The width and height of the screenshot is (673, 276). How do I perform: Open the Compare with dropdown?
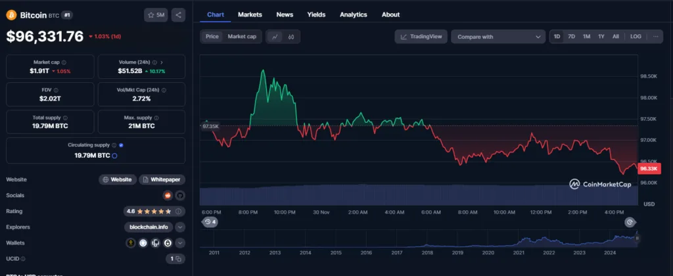coord(498,37)
